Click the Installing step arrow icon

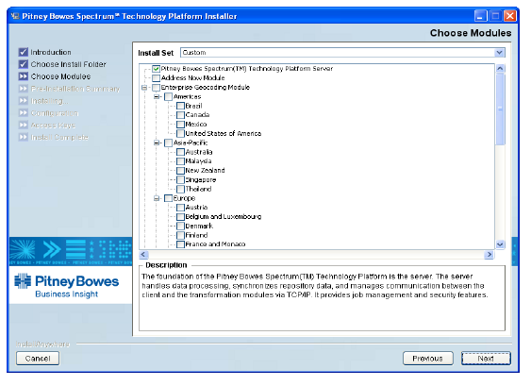[x=24, y=101]
